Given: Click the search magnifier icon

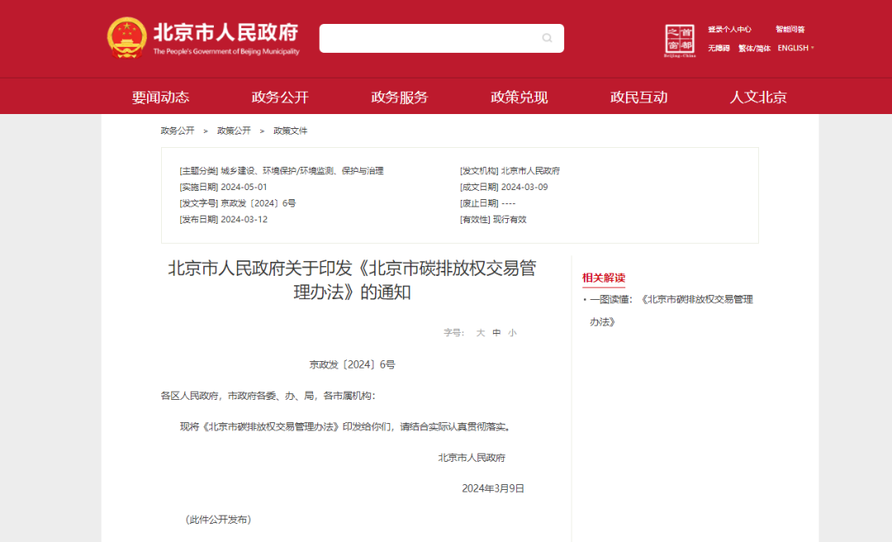Looking at the screenshot, I should coord(547,38).
